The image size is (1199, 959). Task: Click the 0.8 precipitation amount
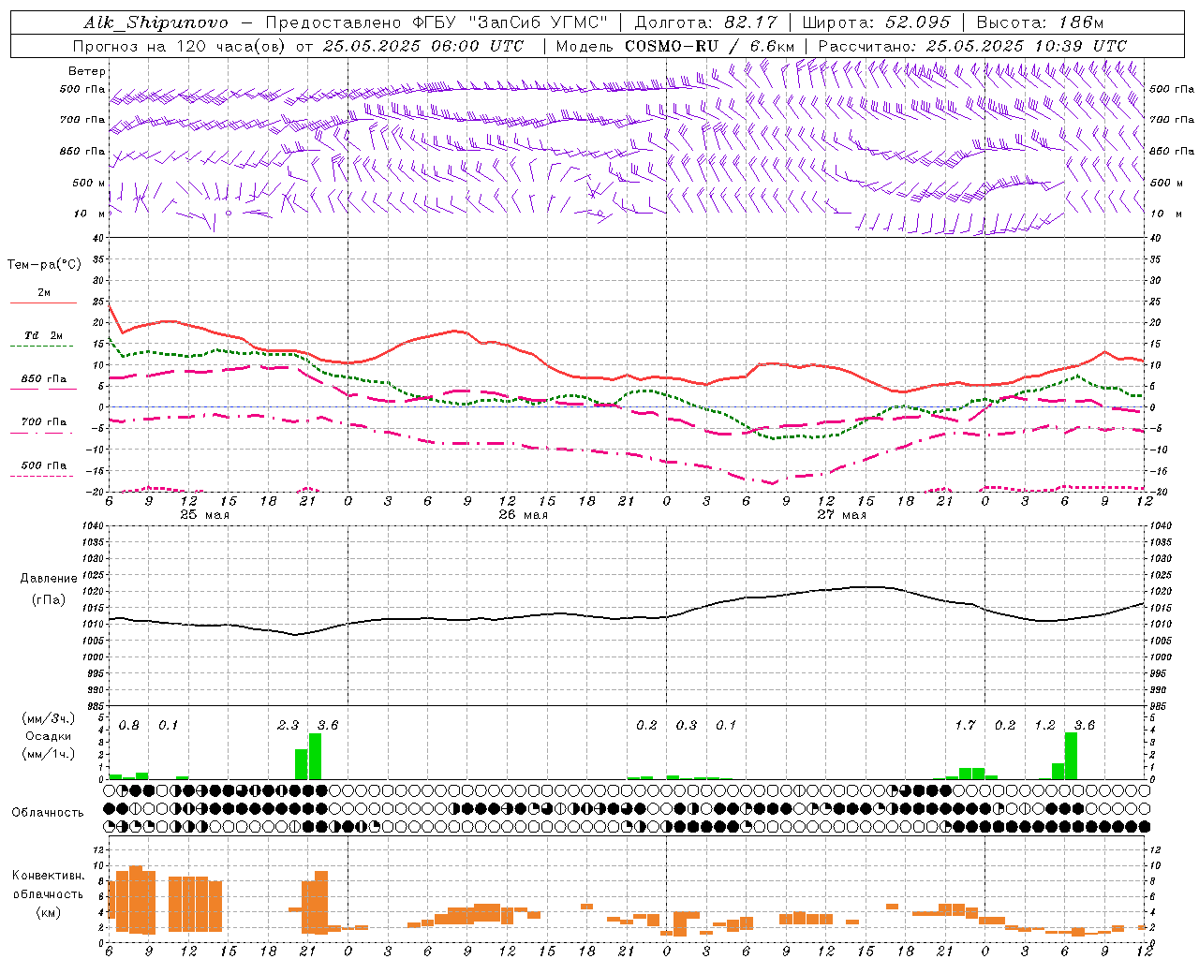pyautogui.click(x=129, y=726)
